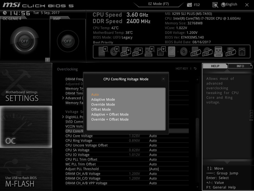The height and width of the screenshot is (191, 254).
Task: Select the DRAM Timing row
Action: pyautogui.click(x=74, y=93)
